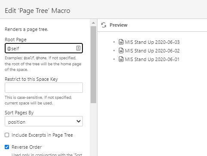The image size is (207, 156).
Task: Click the contact icon inside Root Page field
Action: [x=78, y=48]
